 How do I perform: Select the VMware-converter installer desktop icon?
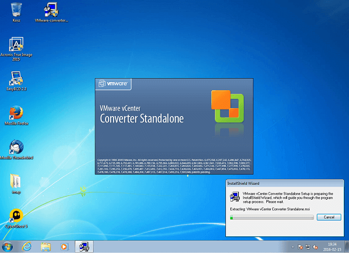coord(51,9)
